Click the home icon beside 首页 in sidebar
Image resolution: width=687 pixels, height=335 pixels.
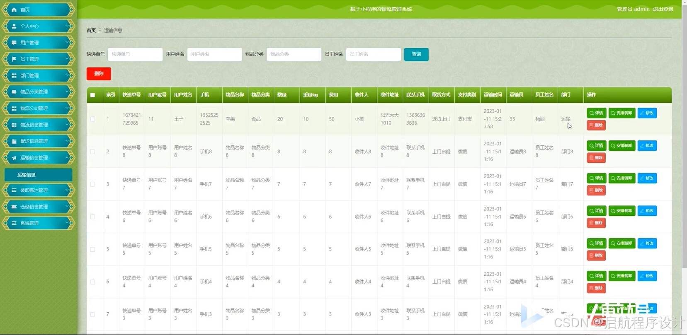click(14, 10)
